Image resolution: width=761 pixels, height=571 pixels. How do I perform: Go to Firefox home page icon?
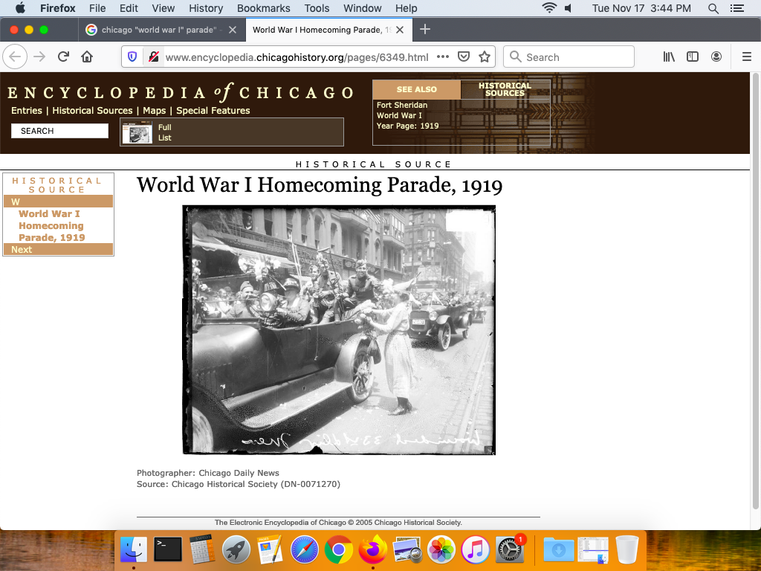[87, 57]
